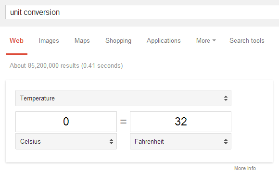
Task: Open the Fahrenheit unit dropdown
Action: [180, 141]
